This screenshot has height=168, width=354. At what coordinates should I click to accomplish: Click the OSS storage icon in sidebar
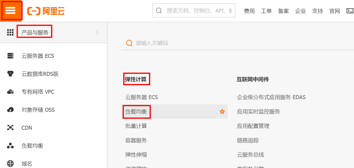(10, 110)
